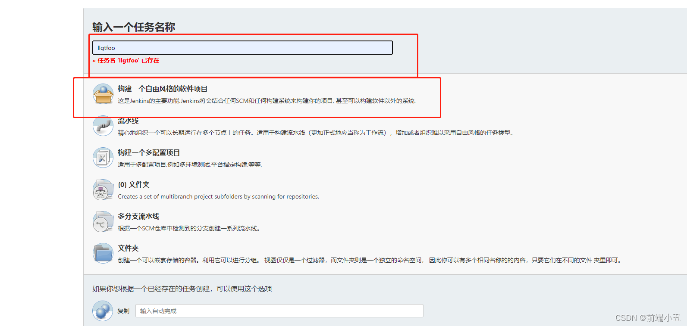Click the error message 任务名 'llgtfoo' 已存在

pyautogui.click(x=125, y=60)
